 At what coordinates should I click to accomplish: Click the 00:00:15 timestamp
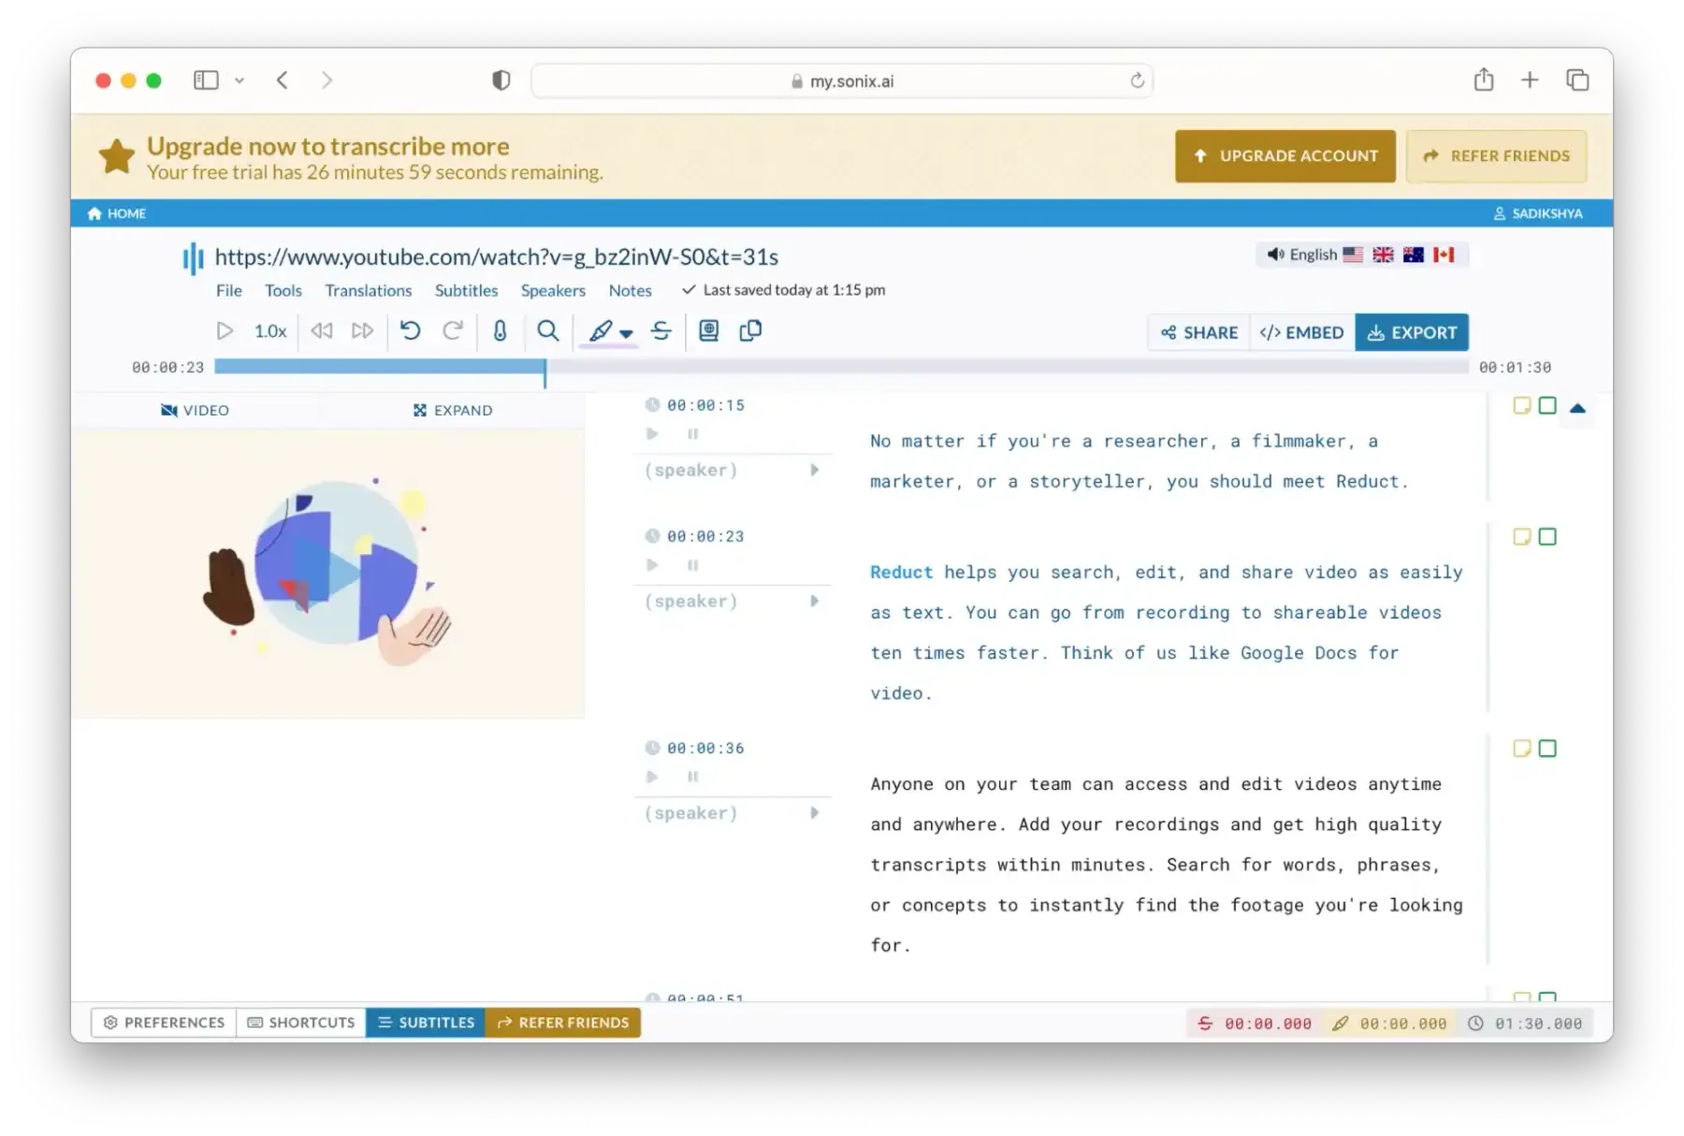[705, 405]
